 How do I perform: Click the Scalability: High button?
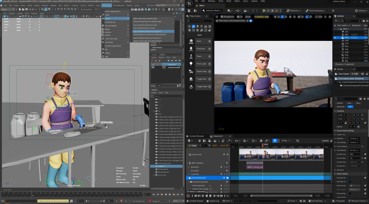[x=261, y=17]
